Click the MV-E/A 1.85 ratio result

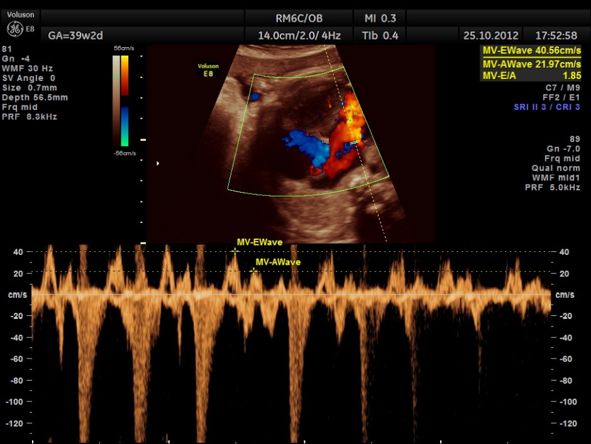[531, 75]
